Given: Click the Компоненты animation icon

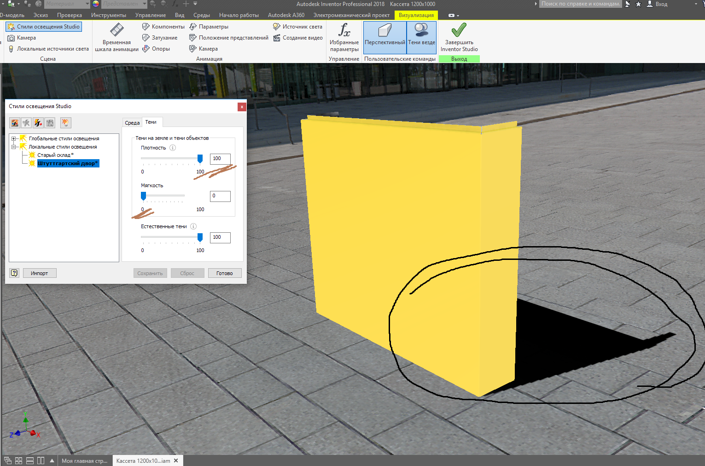Looking at the screenshot, I should coord(146,26).
